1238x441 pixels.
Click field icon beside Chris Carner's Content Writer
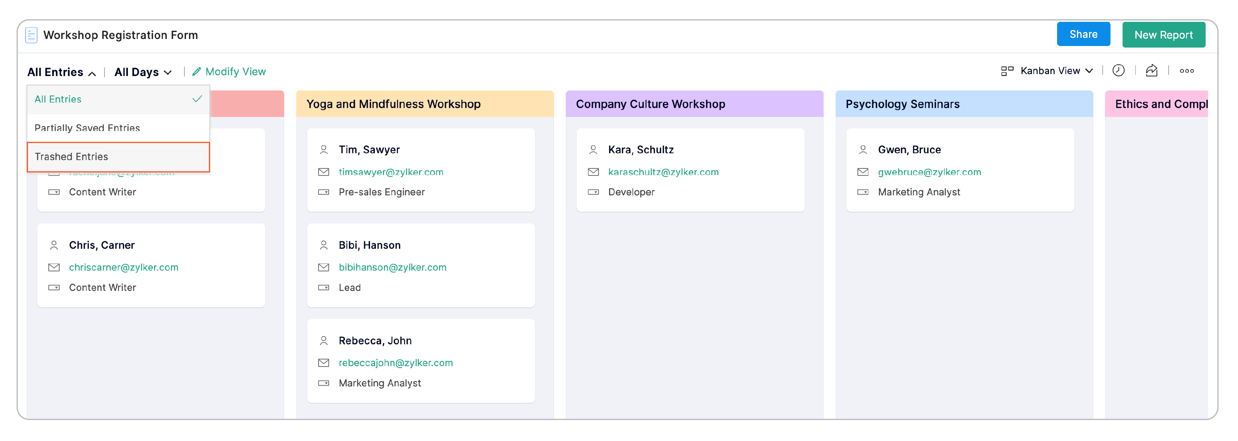(54, 288)
